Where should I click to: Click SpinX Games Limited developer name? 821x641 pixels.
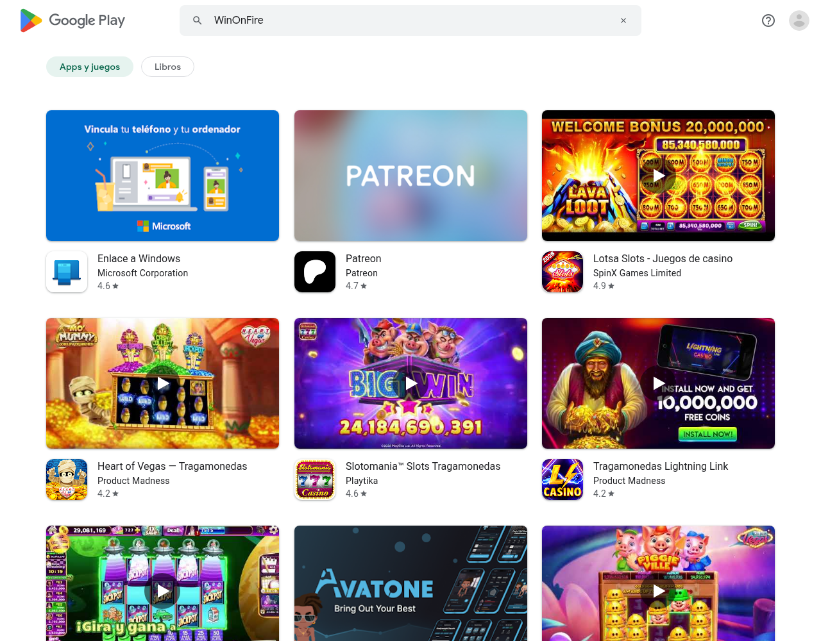637,273
